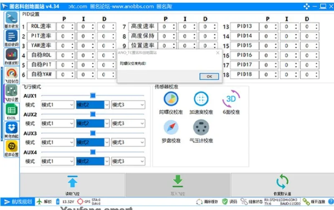The width and height of the screenshot is (334, 210).
Task: Close the ANO_TC message dialog
Action: (x=218, y=53)
